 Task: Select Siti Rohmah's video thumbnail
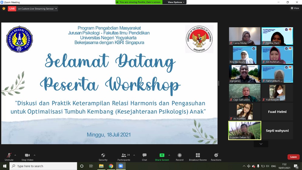(277, 55)
